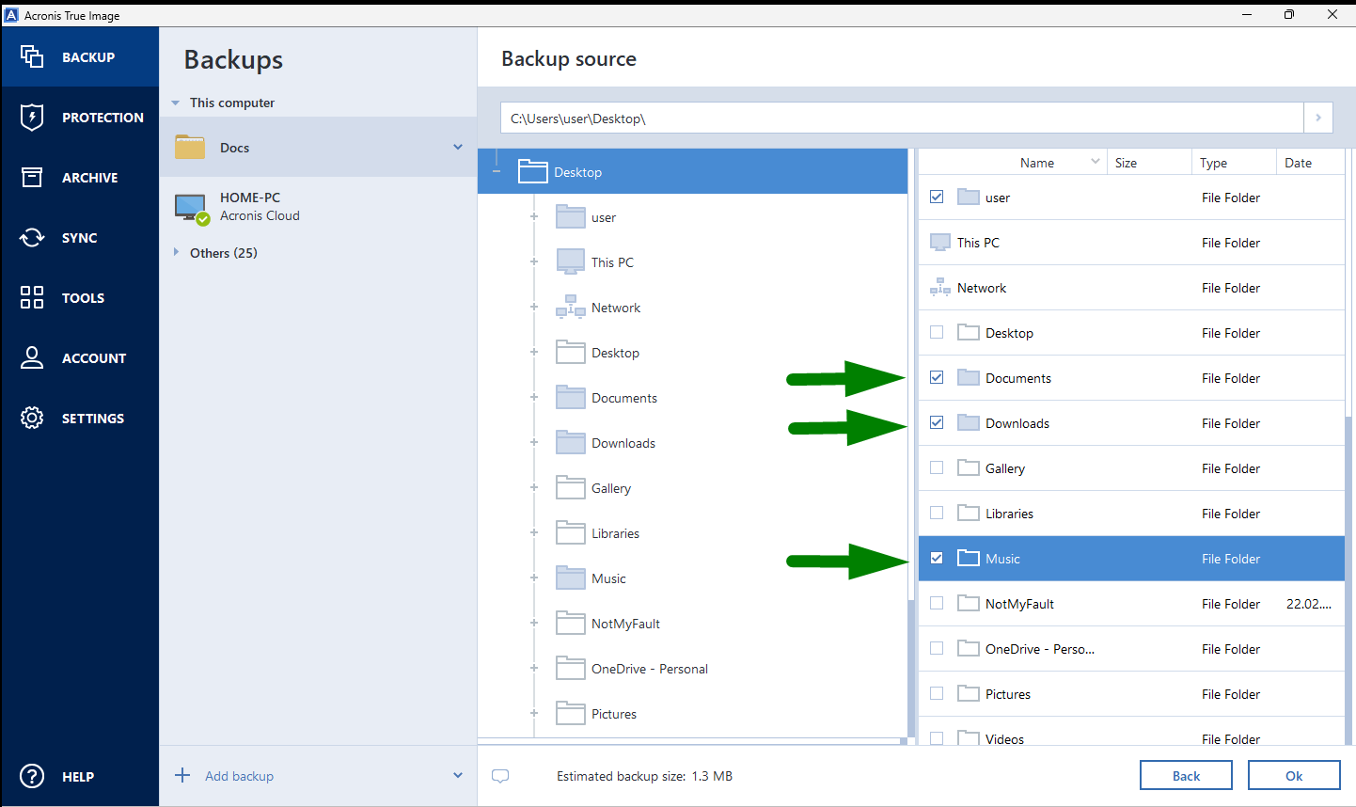Expand the Others (25) backup list
1356x807 pixels.
point(177,252)
